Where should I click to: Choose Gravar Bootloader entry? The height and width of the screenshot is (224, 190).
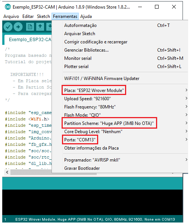point(120,168)
